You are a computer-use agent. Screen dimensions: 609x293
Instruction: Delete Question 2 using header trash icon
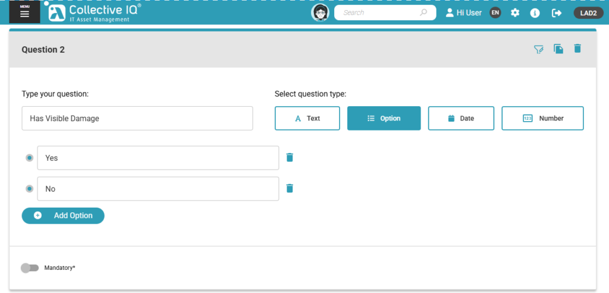(x=577, y=49)
